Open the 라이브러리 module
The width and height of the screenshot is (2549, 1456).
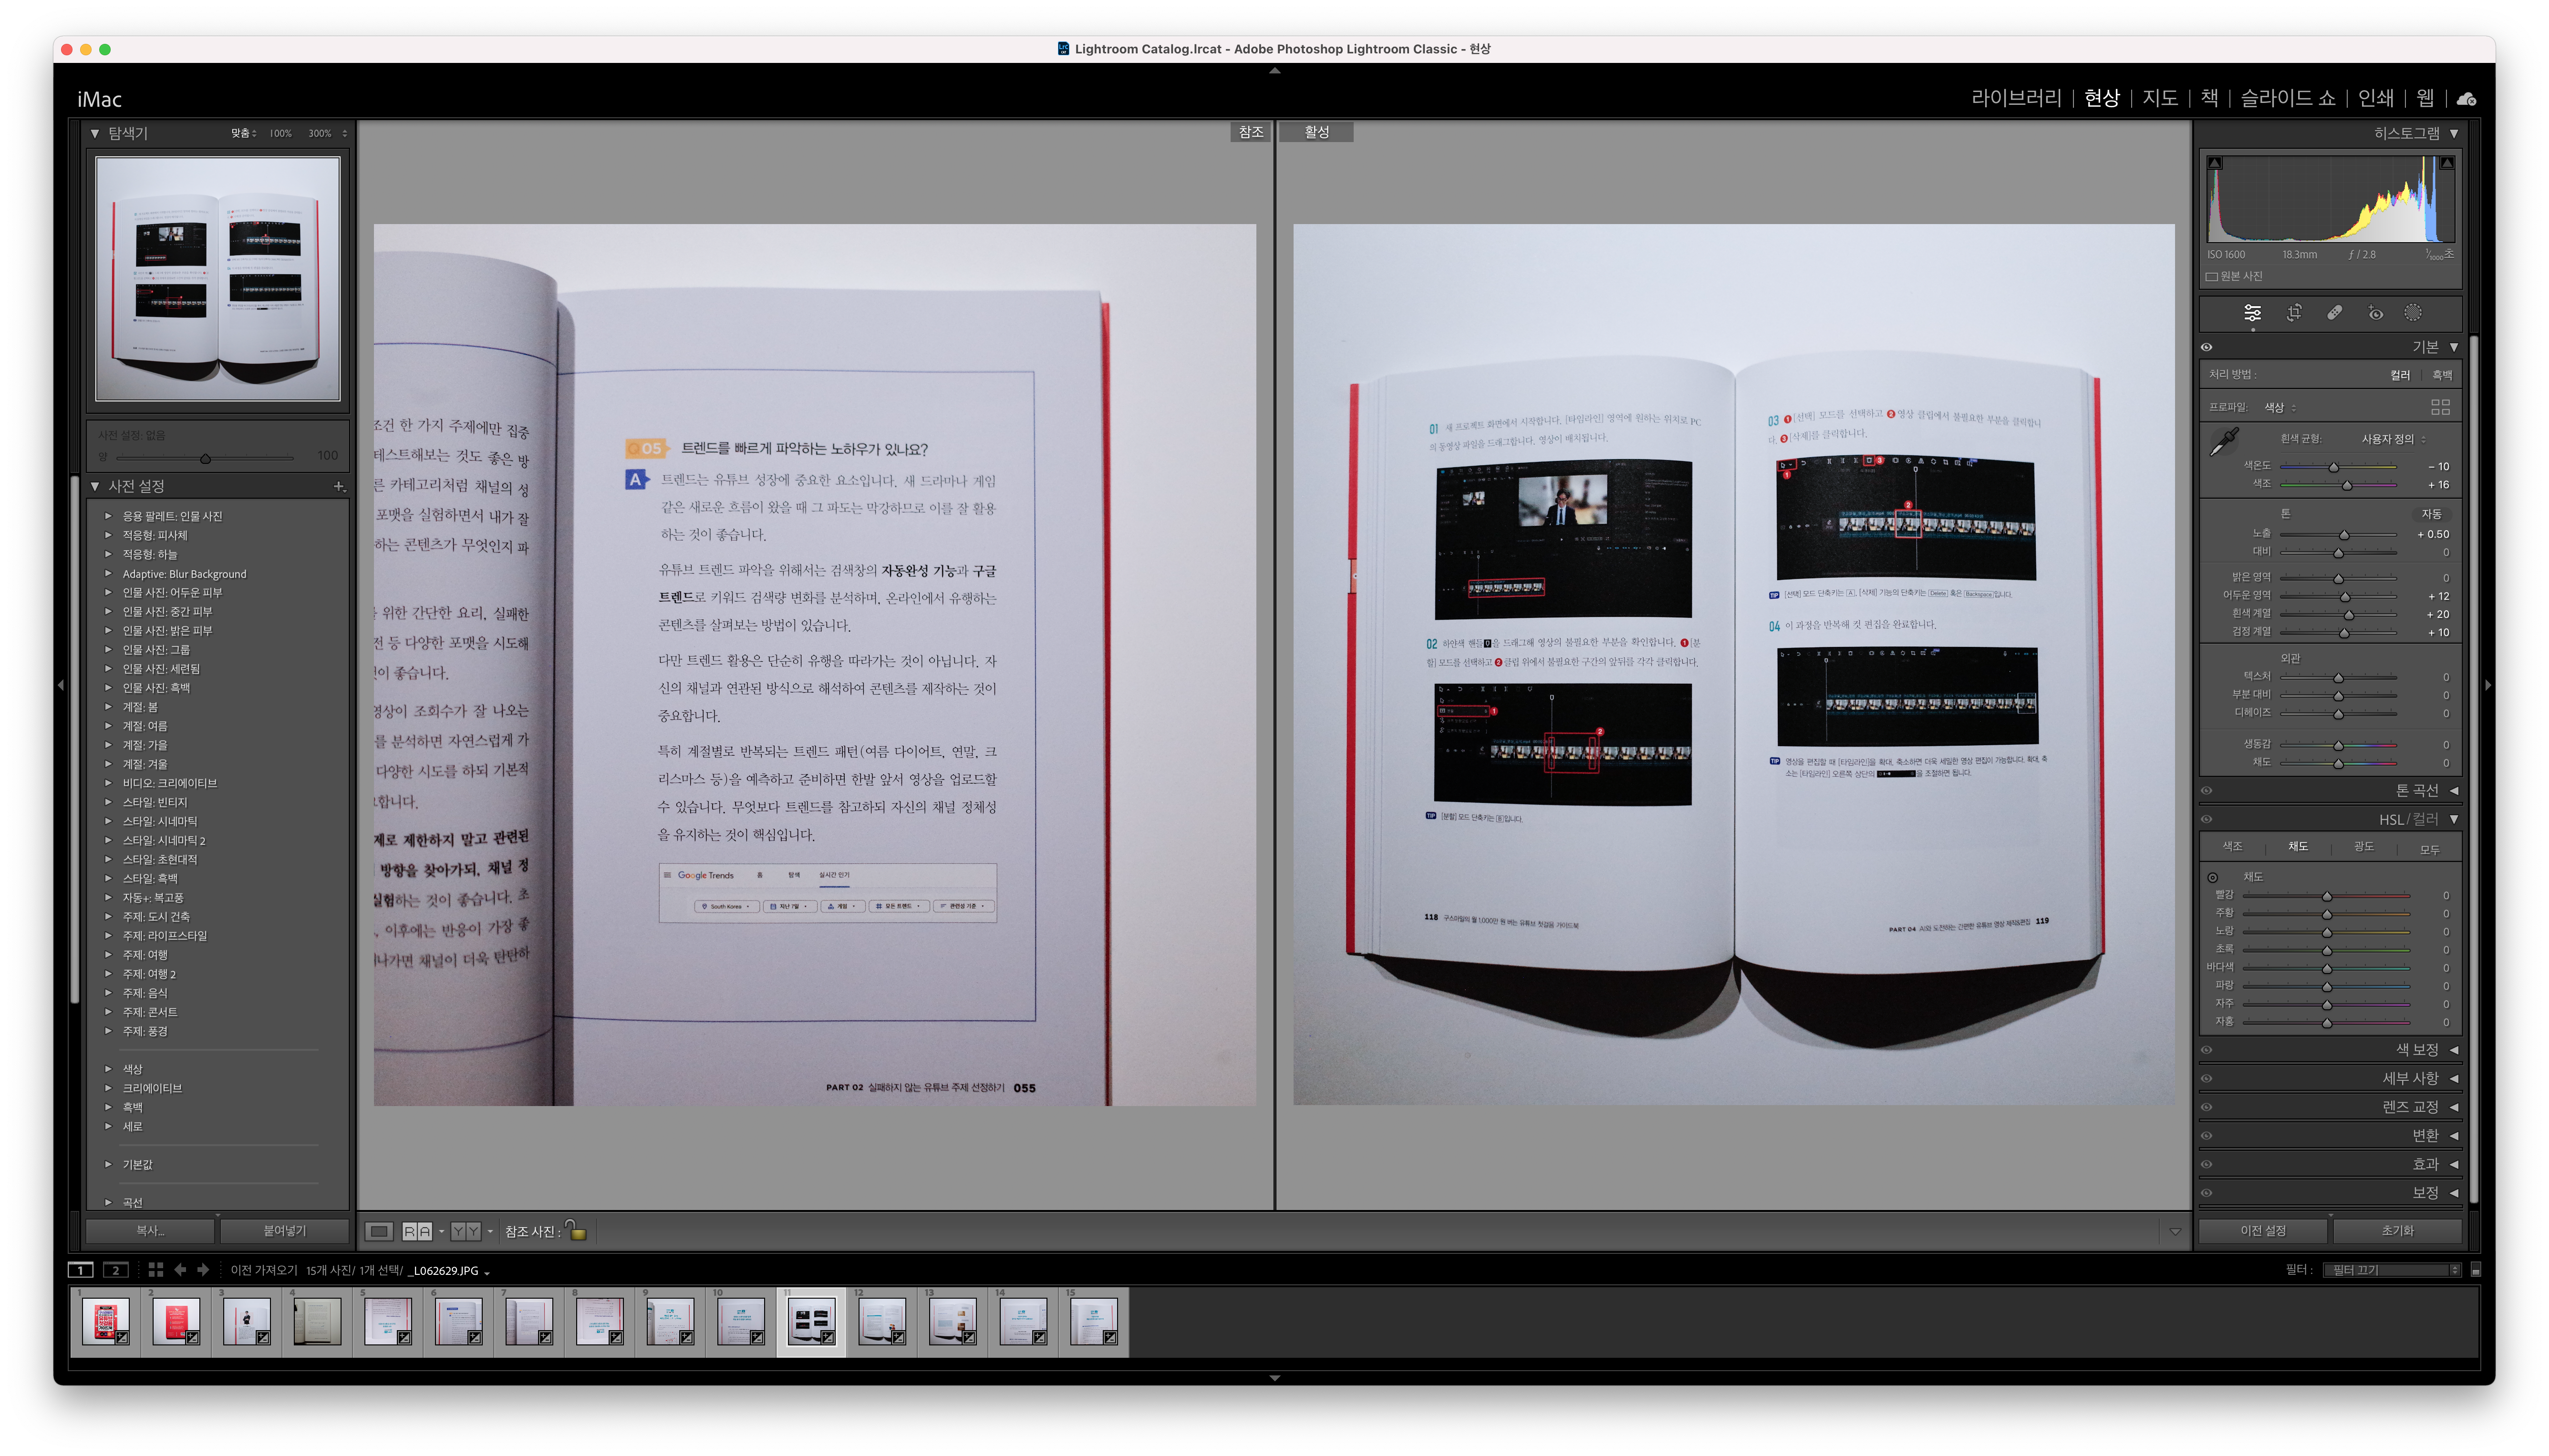[2016, 98]
